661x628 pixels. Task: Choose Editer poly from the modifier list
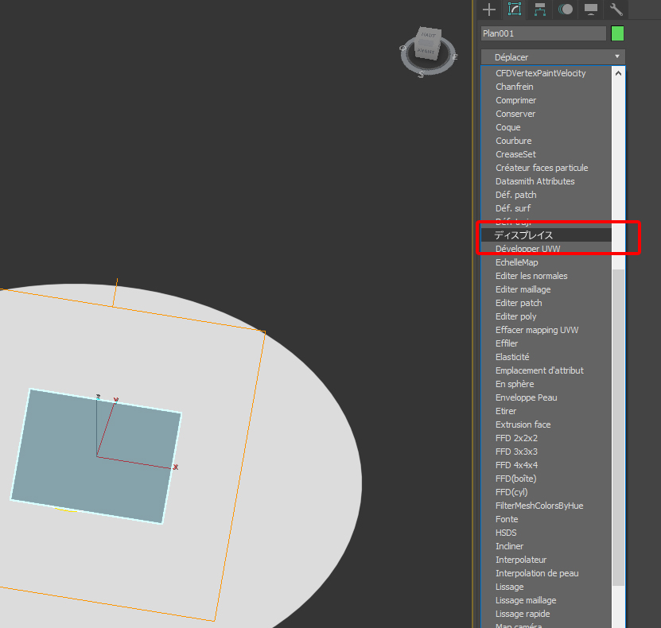[515, 316]
